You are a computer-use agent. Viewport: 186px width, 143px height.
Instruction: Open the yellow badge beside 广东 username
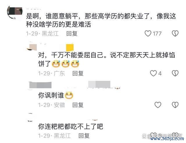coord(70,47)
